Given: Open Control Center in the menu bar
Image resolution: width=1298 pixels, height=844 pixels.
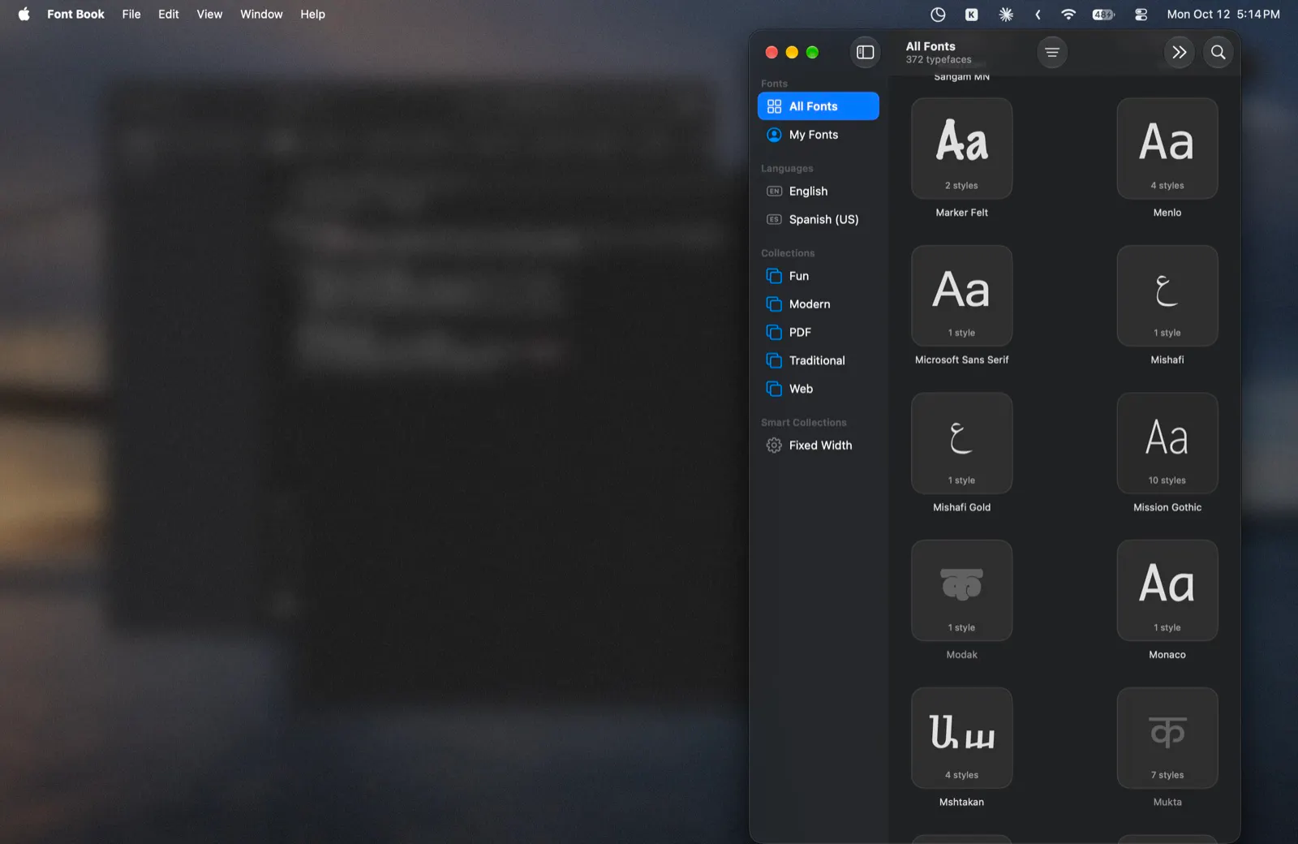Looking at the screenshot, I should pos(1141,14).
